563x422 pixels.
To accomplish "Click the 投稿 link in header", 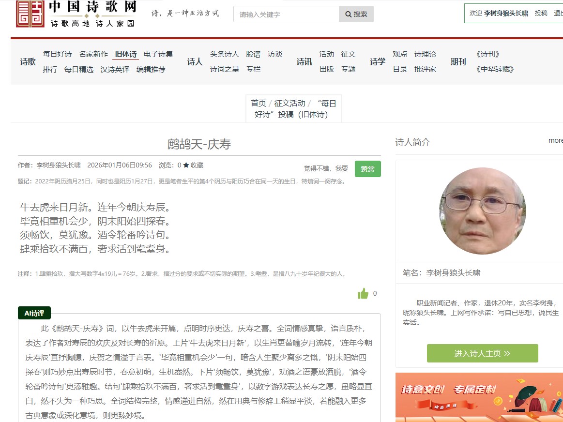I will (x=541, y=14).
